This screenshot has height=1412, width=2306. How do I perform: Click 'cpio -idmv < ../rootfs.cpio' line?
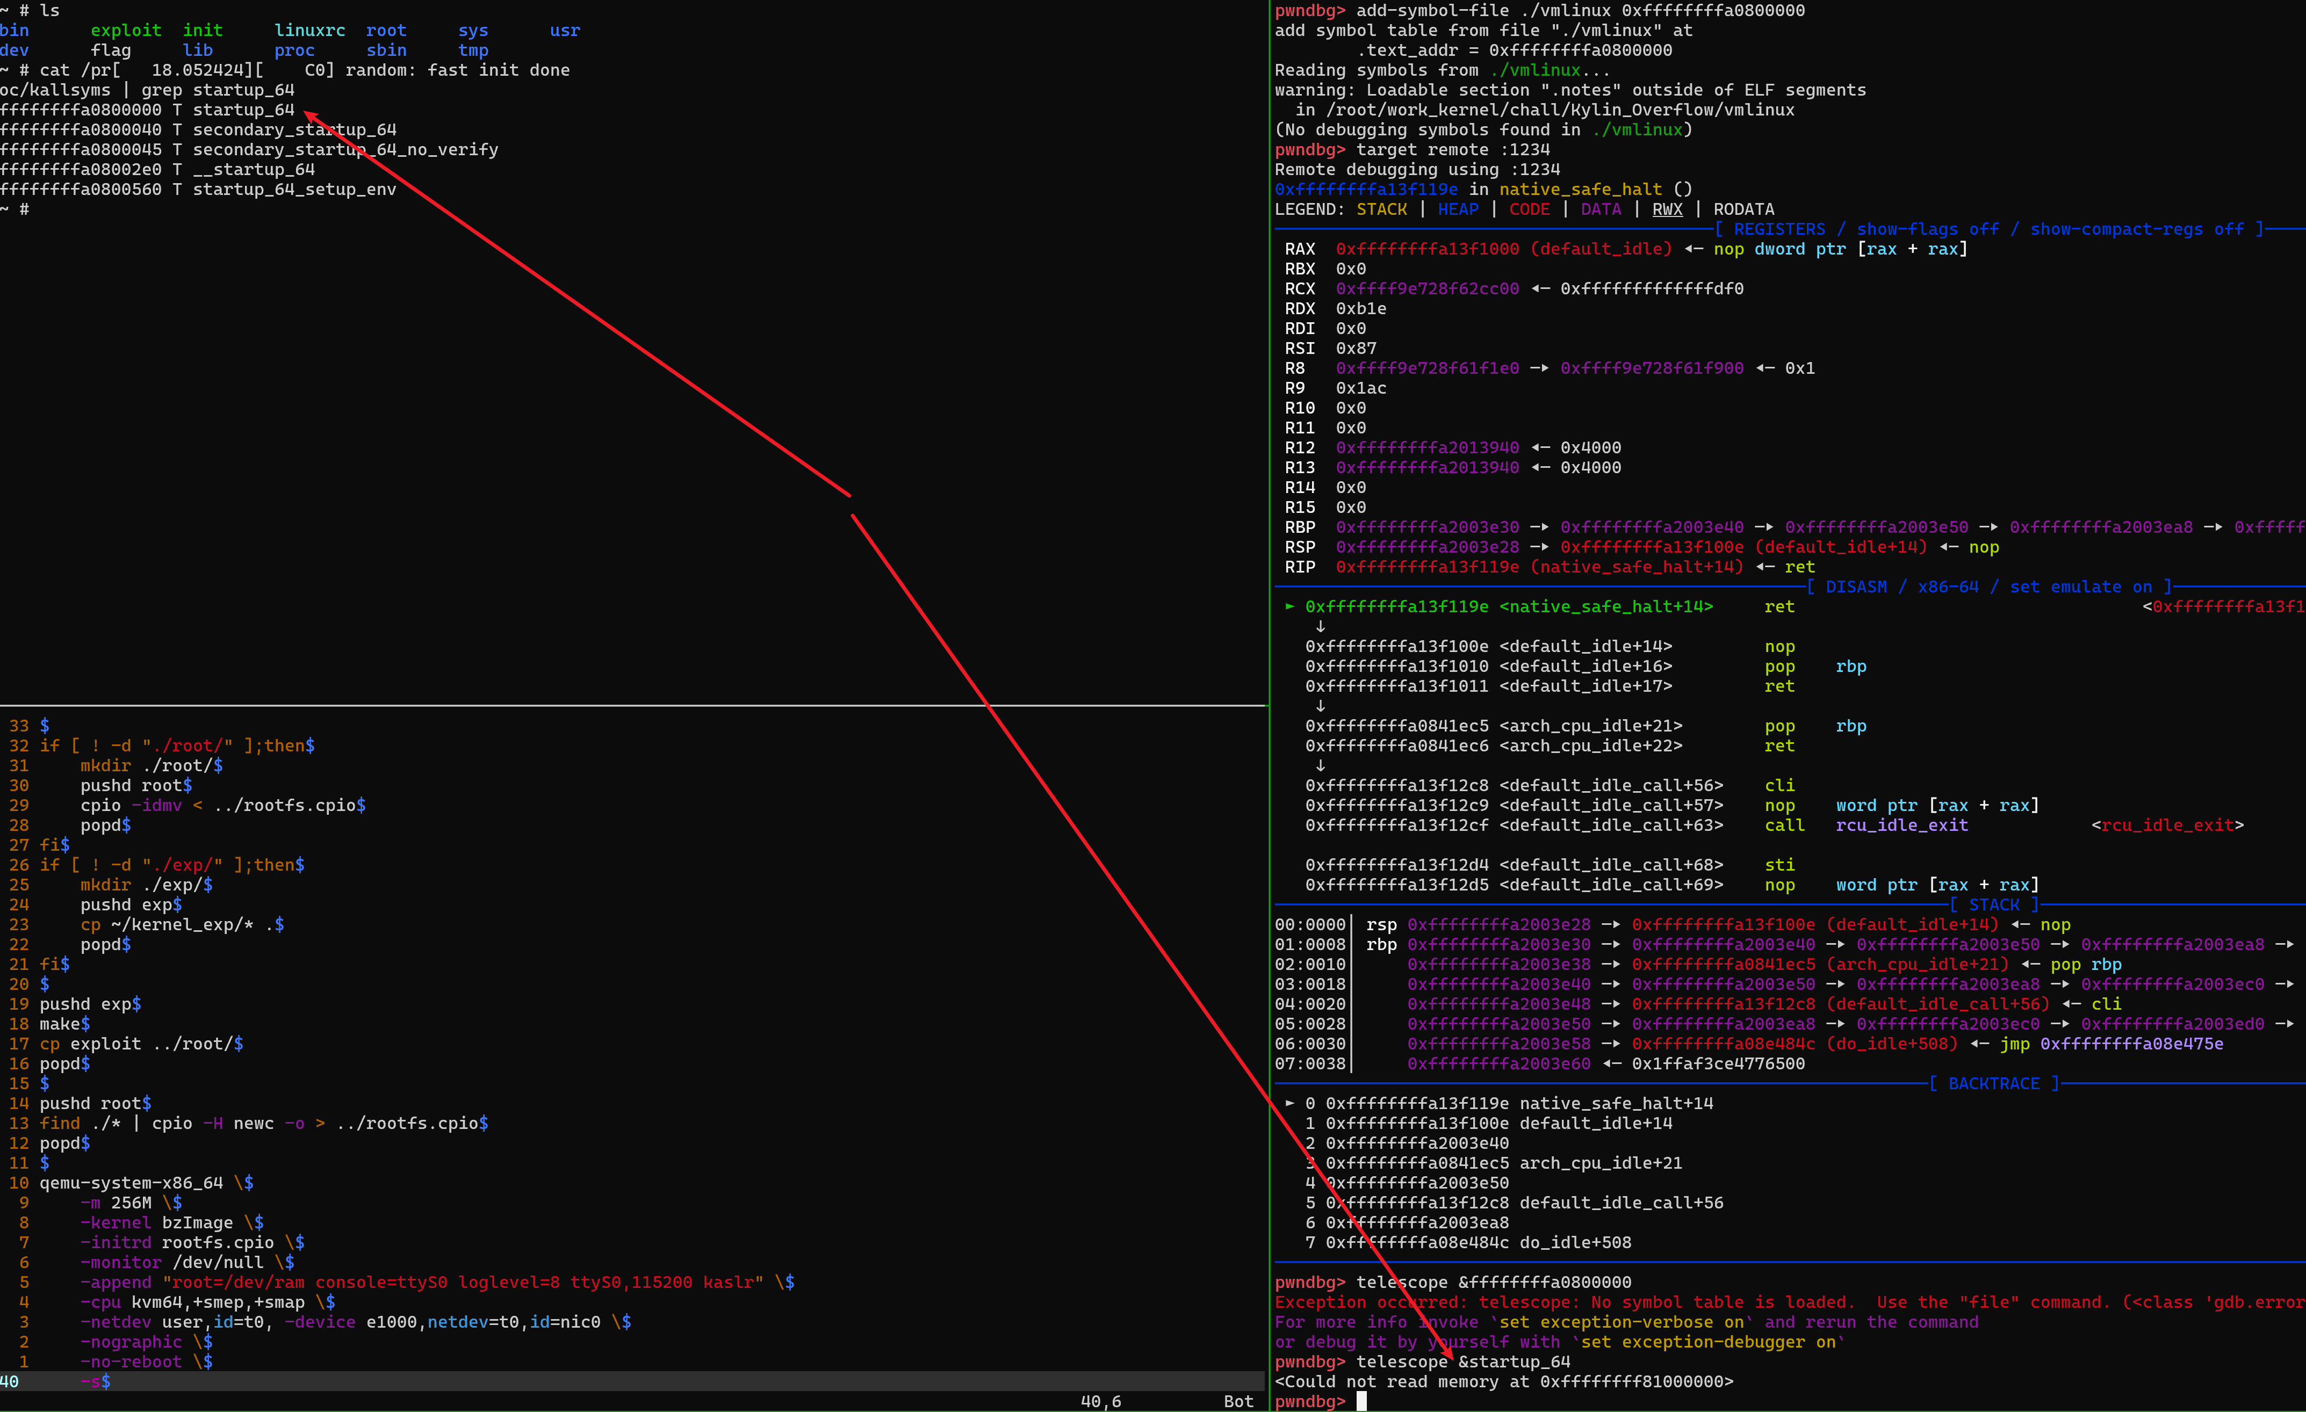pos(223,806)
